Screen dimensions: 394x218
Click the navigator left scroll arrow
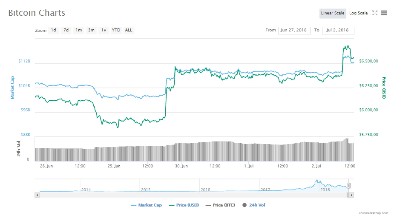(37, 195)
